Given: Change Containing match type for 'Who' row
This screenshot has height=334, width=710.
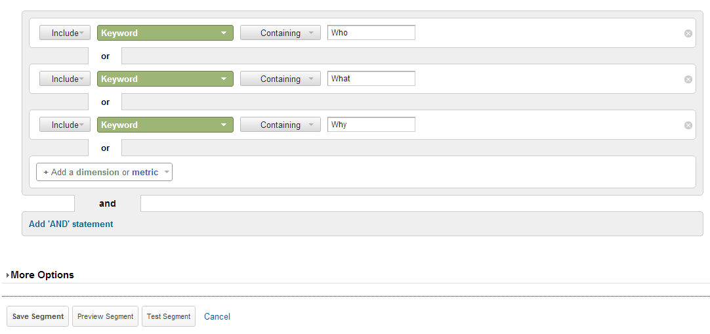Looking at the screenshot, I should pos(280,33).
